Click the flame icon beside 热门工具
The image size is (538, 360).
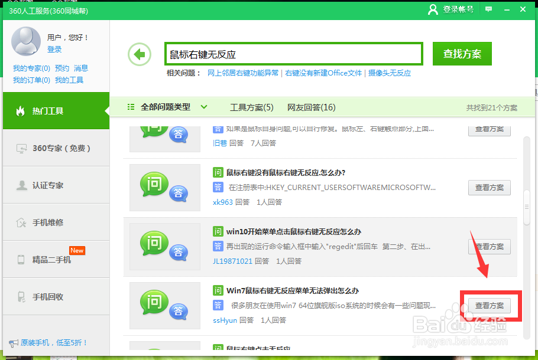[21, 111]
